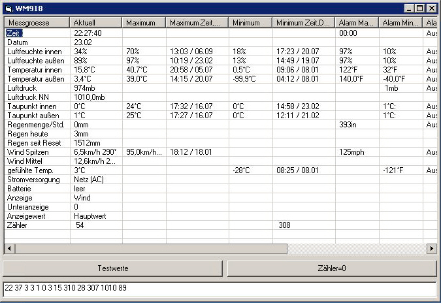
Task: Click the data text field at bottom
Action: [x=220, y=288]
